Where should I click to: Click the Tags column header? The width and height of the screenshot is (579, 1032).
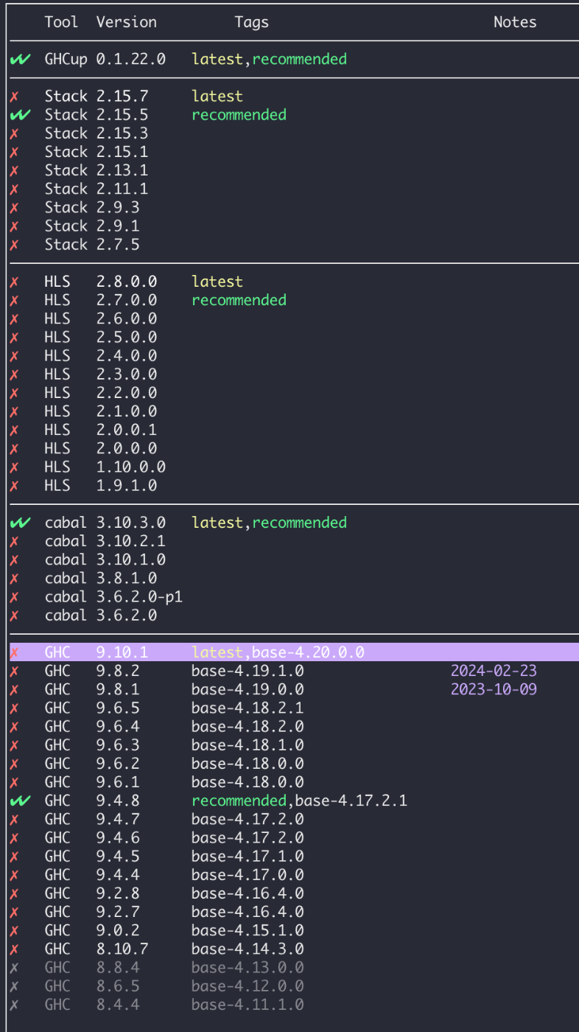[x=252, y=22]
